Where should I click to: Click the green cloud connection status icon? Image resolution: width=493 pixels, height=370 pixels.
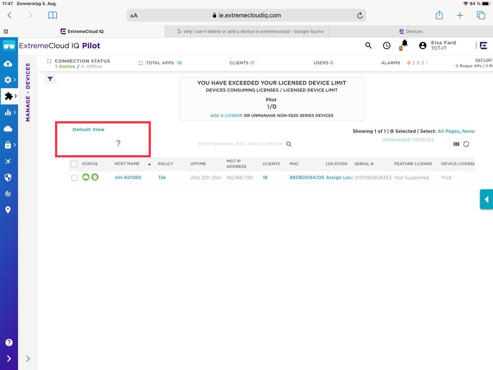point(86,177)
